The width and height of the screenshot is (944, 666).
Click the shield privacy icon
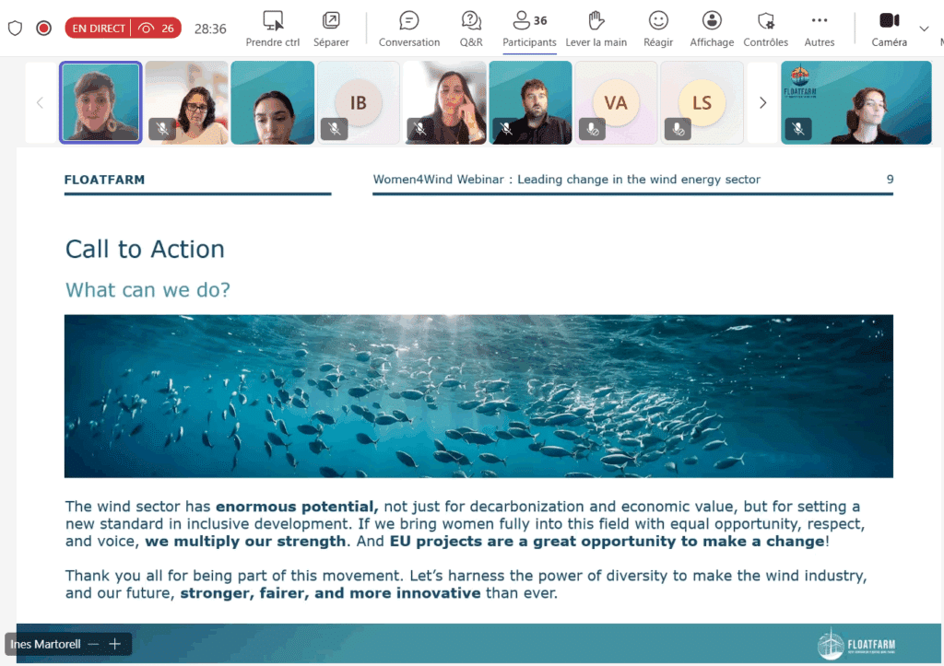click(15, 28)
